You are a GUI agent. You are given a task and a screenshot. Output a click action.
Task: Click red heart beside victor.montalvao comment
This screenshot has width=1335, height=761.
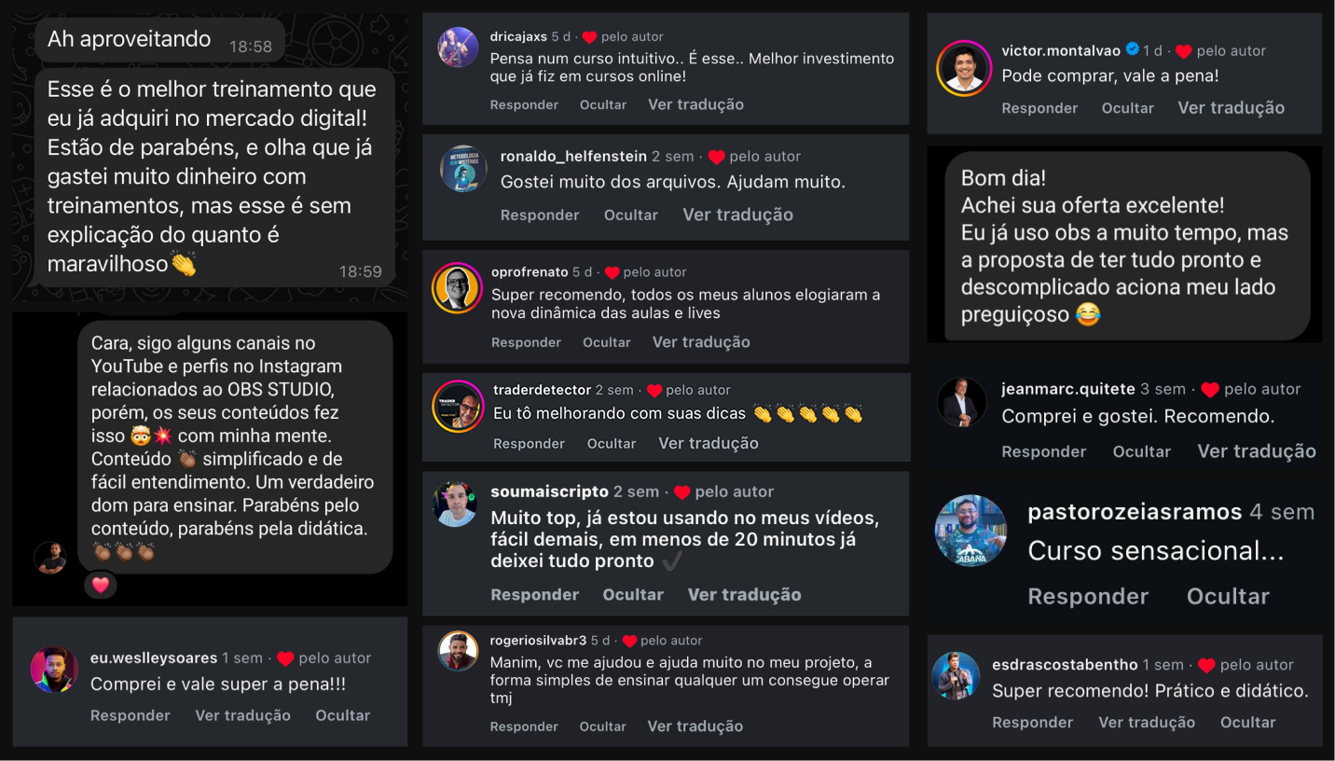(1183, 51)
